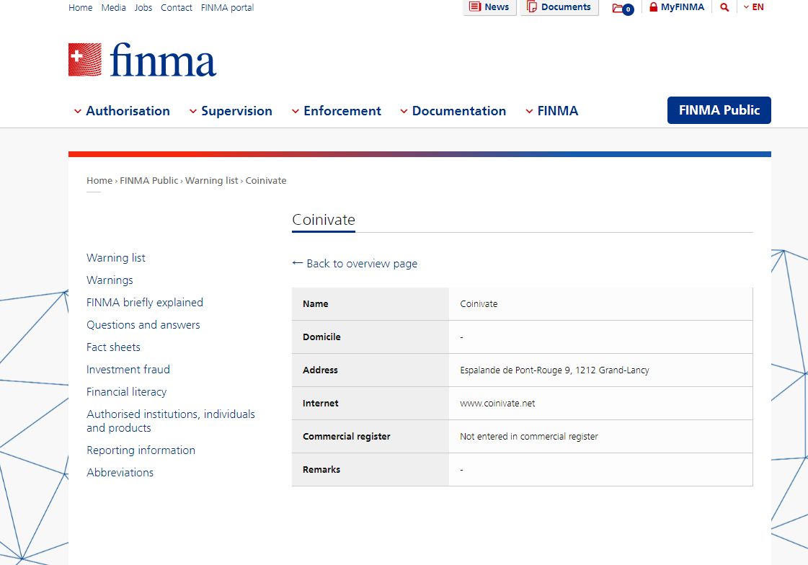Viewport: 808px width, 565px height.
Task: Open Questions and answers sidebar item
Action: pos(143,325)
